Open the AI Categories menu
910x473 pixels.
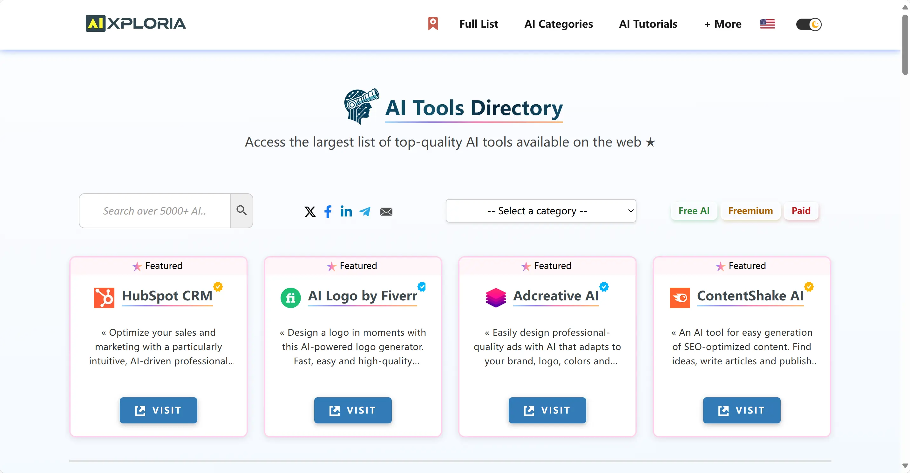point(559,24)
